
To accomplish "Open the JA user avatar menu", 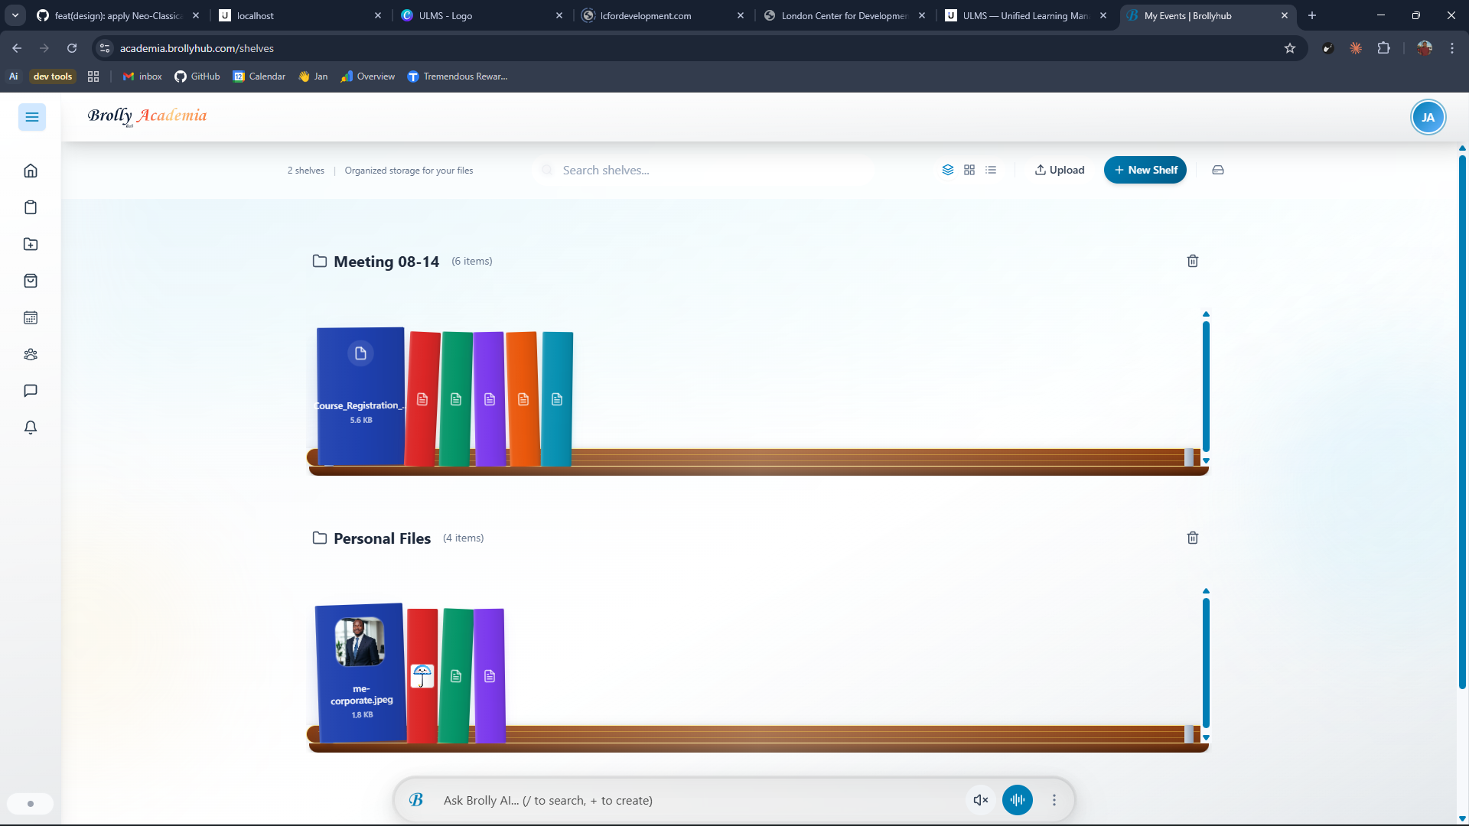I will 1428,117.
